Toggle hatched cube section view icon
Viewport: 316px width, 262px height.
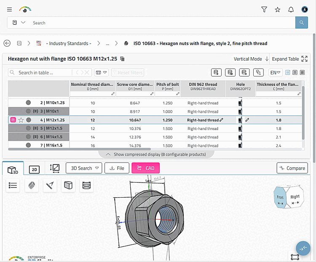point(68,185)
